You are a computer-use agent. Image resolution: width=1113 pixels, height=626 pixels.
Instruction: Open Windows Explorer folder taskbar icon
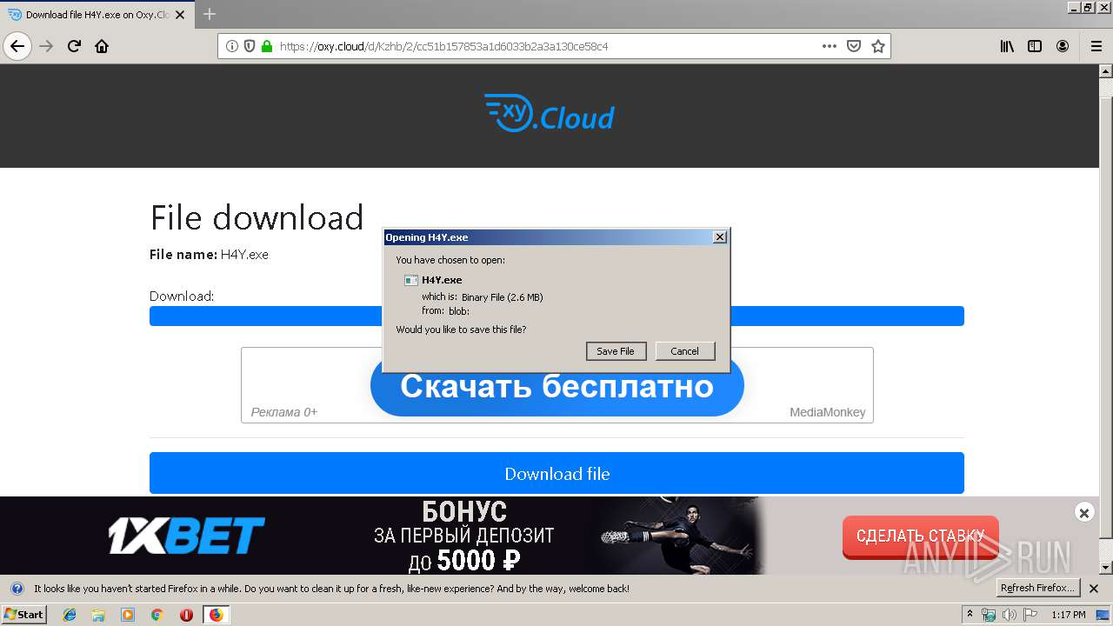point(98,615)
